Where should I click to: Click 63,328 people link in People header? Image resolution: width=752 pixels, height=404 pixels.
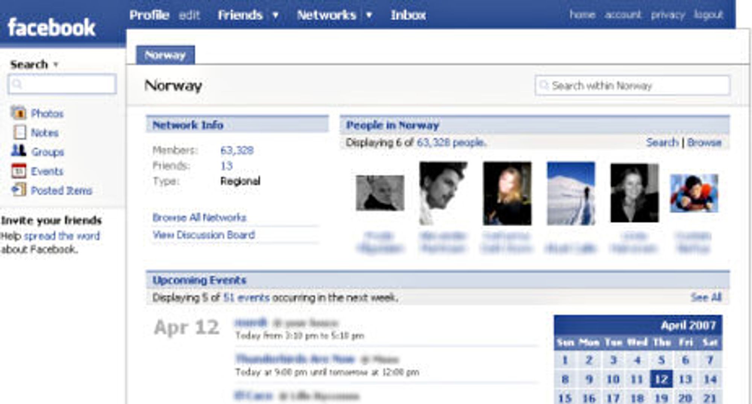pos(451,143)
